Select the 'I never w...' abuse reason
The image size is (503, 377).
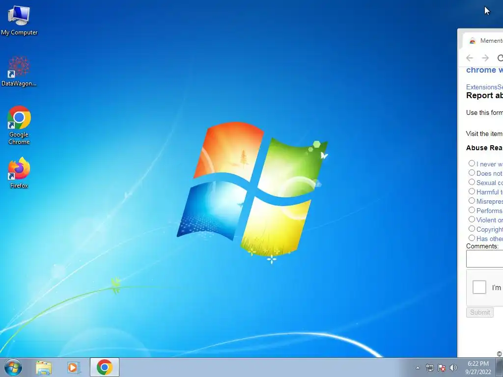(472, 163)
